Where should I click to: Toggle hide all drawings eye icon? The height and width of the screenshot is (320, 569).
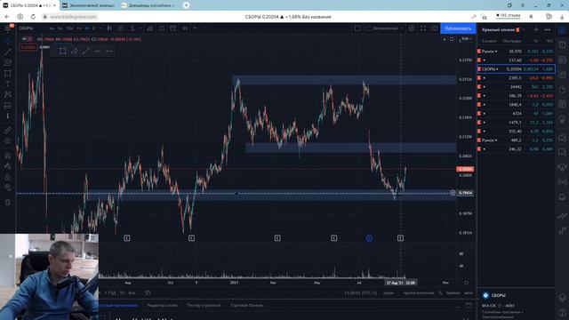[8, 188]
